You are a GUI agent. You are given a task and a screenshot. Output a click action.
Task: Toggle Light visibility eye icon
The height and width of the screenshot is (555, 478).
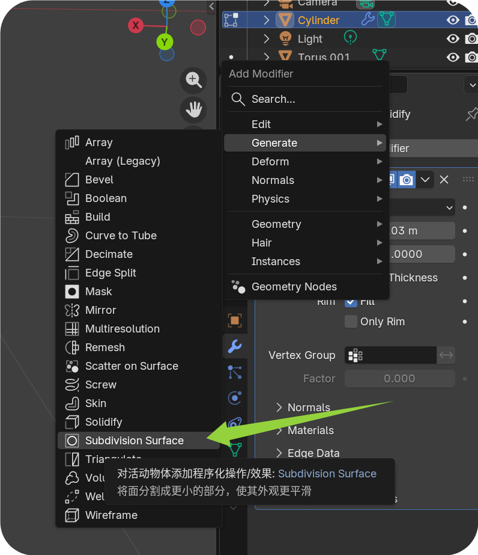453,38
